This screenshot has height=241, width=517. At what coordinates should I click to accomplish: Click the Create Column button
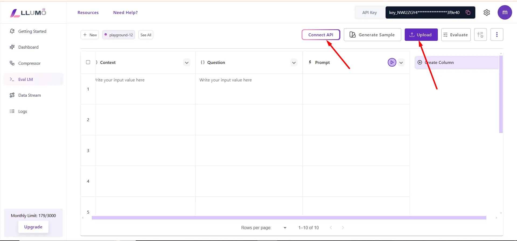pyautogui.click(x=456, y=62)
